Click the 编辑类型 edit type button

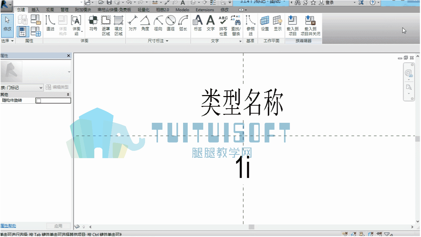(57, 87)
